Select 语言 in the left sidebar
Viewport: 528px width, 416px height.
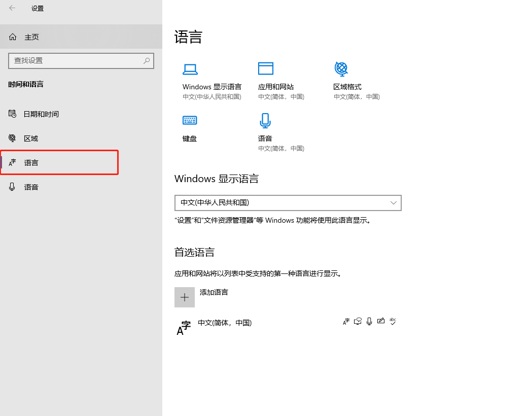[31, 163]
